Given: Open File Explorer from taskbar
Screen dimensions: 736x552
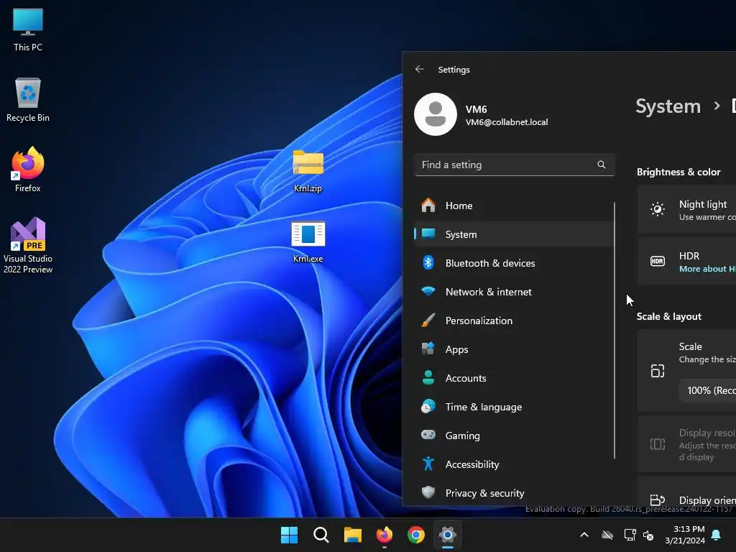Looking at the screenshot, I should (352, 535).
